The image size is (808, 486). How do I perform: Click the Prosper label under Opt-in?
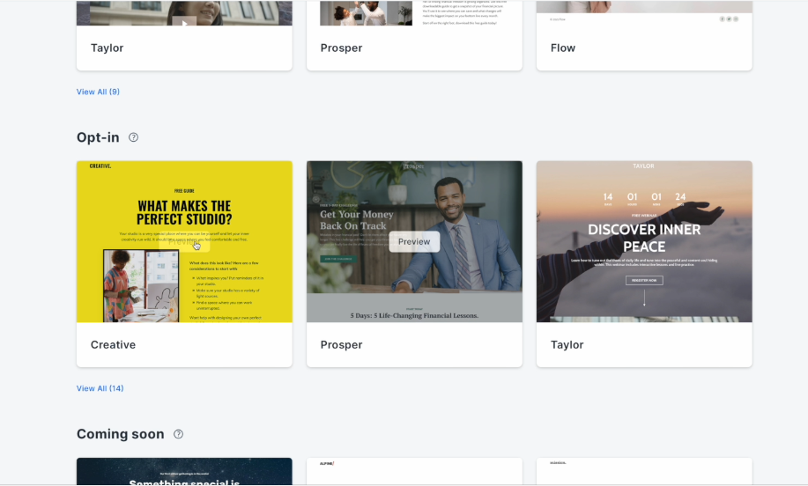click(341, 344)
